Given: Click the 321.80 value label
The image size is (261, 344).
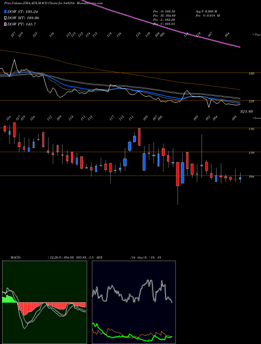Looking at the screenshot, I should tap(246, 112).
